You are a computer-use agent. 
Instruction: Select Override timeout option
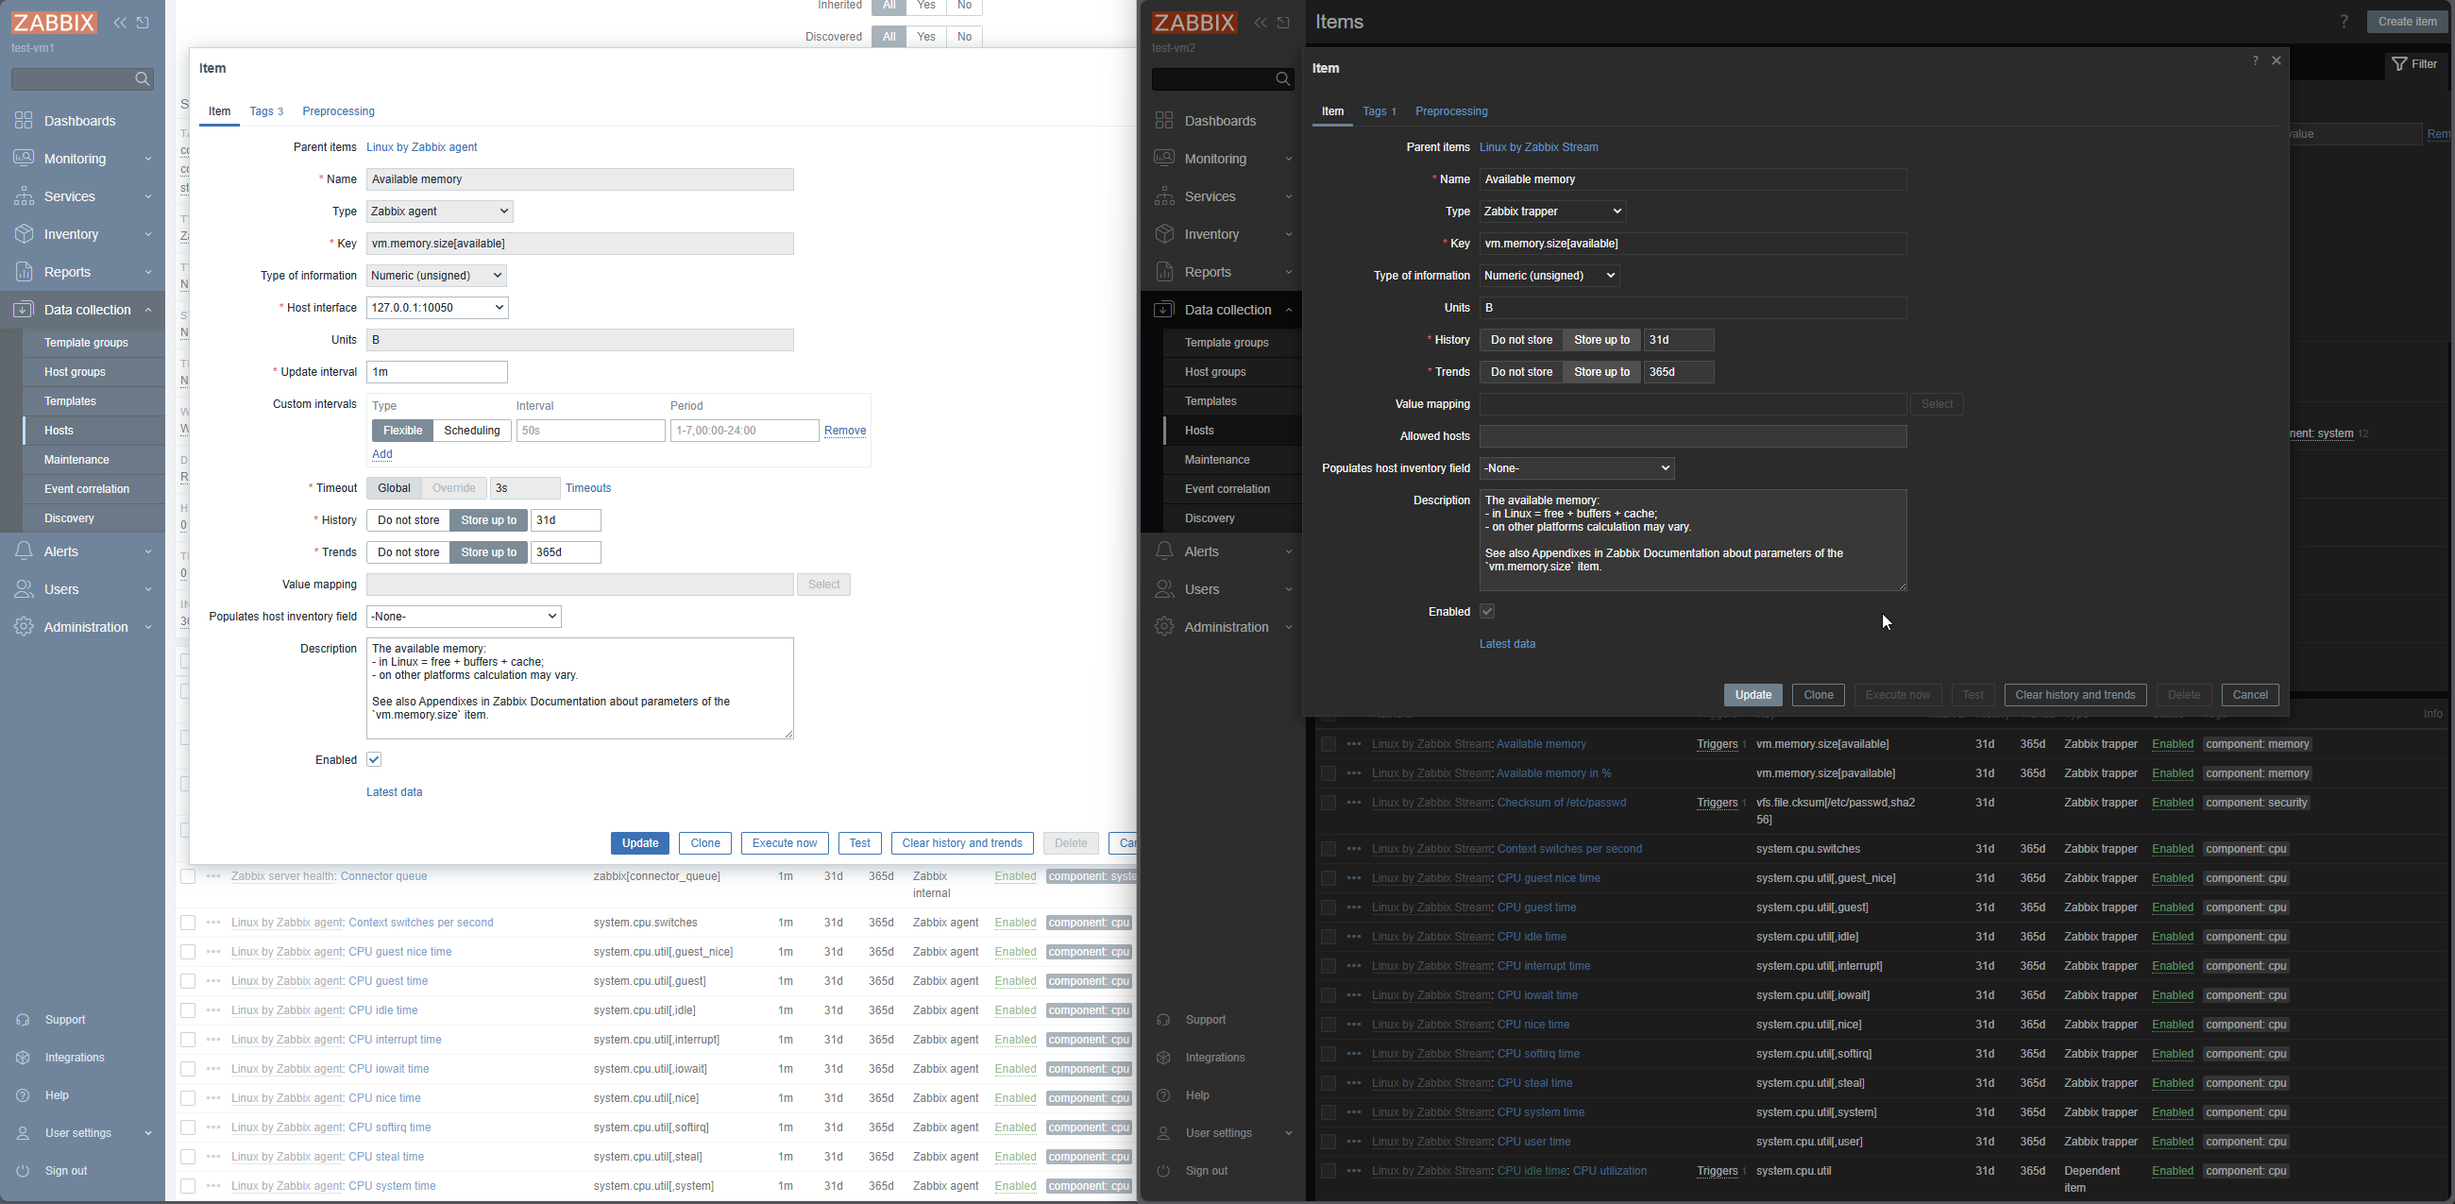click(x=454, y=488)
